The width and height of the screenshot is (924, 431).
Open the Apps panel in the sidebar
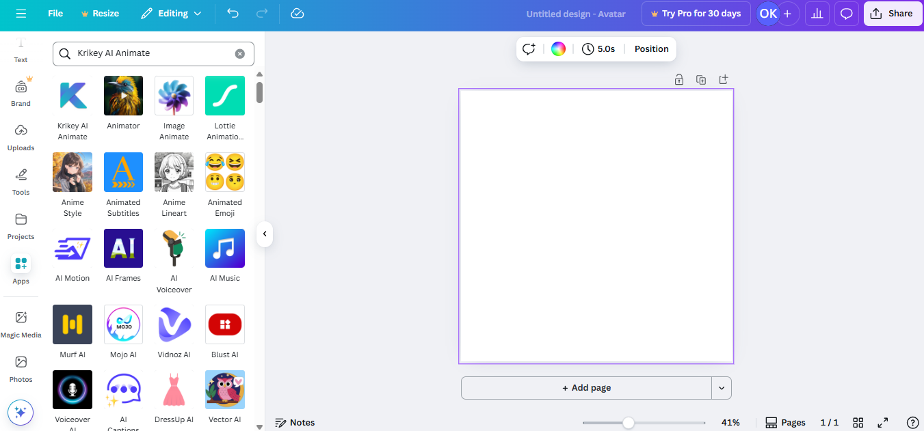[21, 269]
